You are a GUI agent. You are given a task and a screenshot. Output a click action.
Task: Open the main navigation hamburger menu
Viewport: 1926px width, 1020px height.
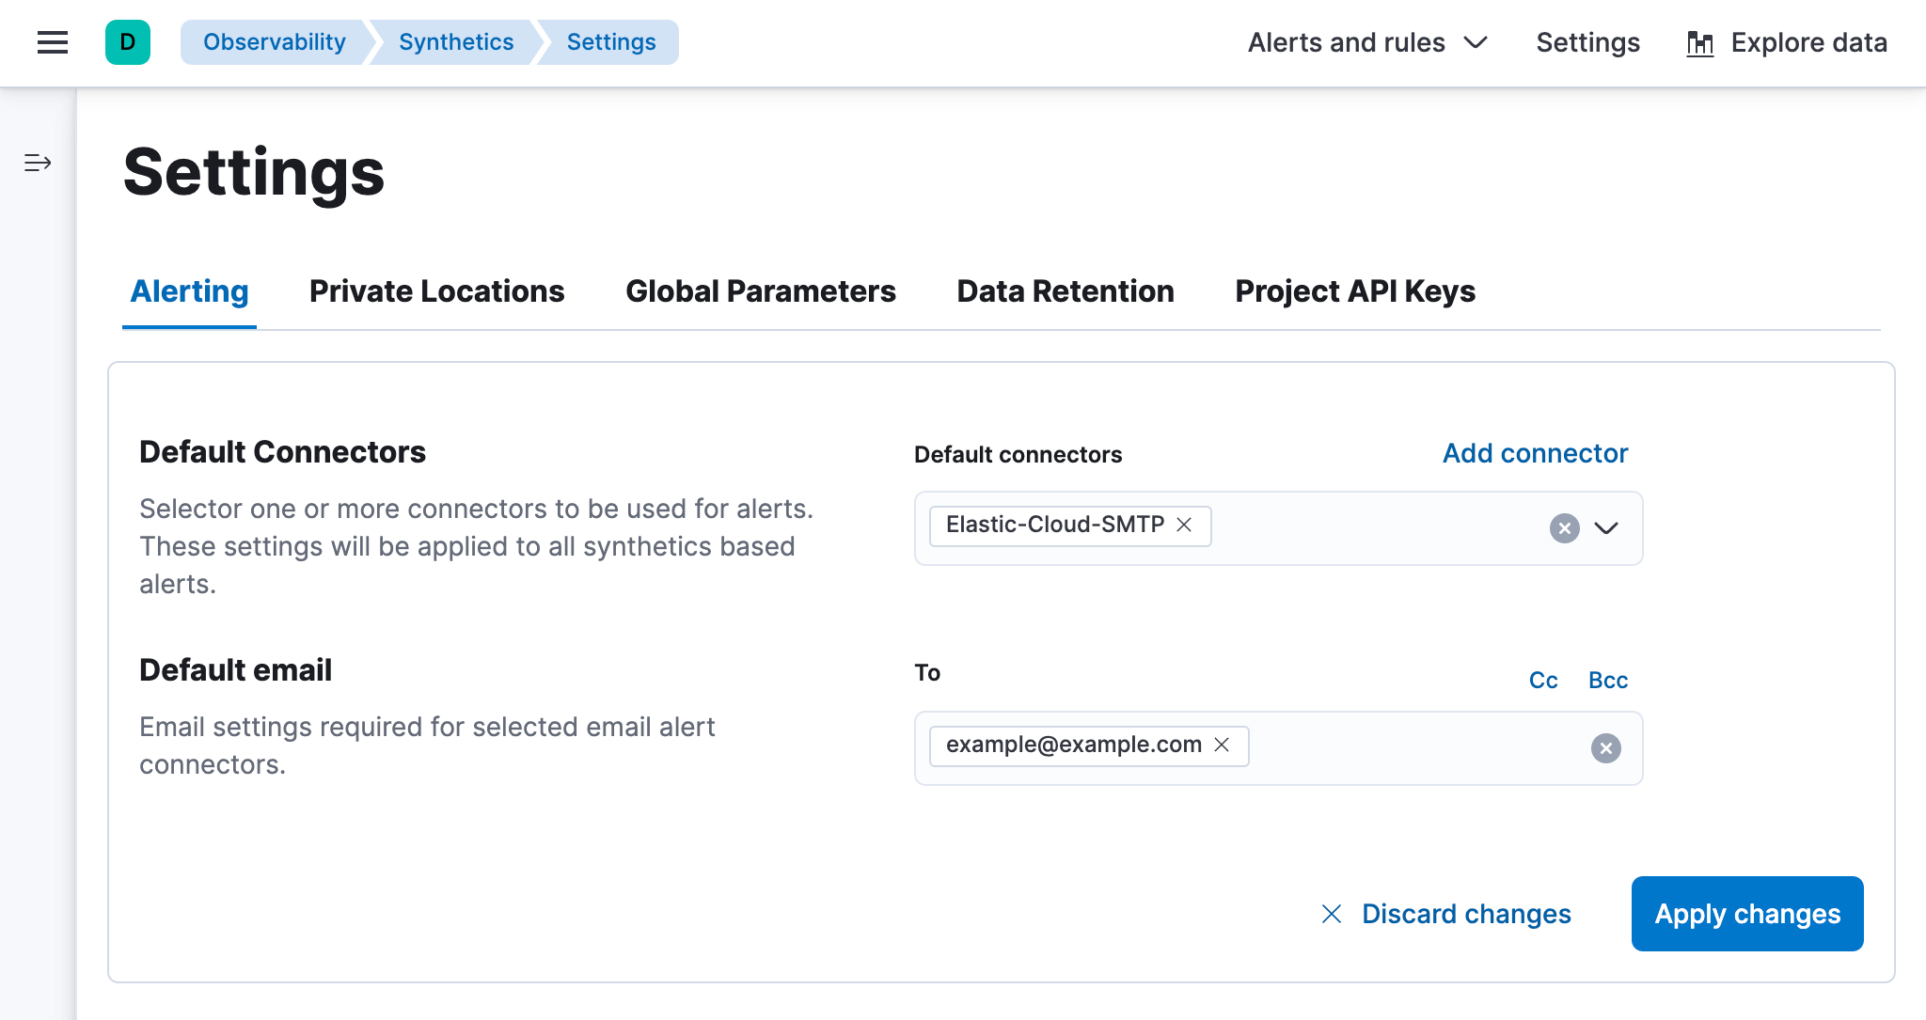click(x=52, y=42)
